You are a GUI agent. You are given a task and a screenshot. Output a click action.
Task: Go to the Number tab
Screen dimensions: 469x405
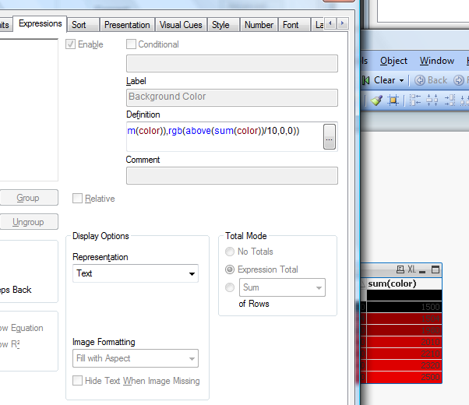tap(259, 25)
